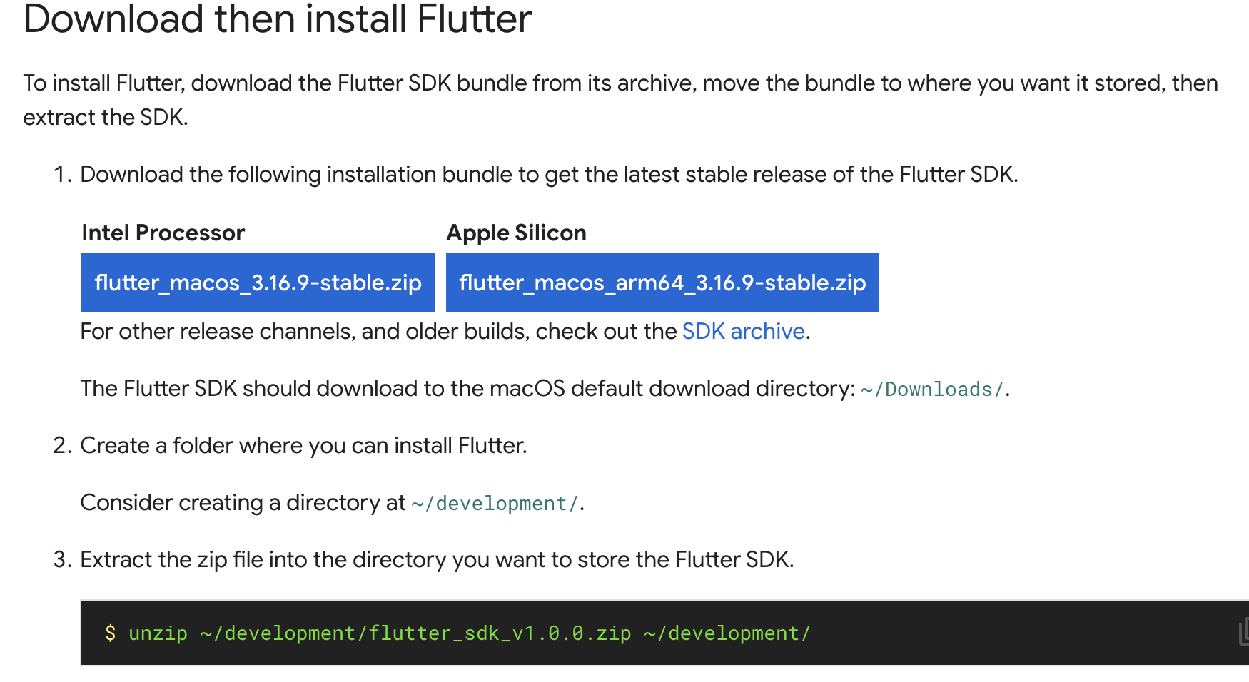The height and width of the screenshot is (682, 1249).
Task: Select the Intel Processor column header
Action: pos(163,232)
